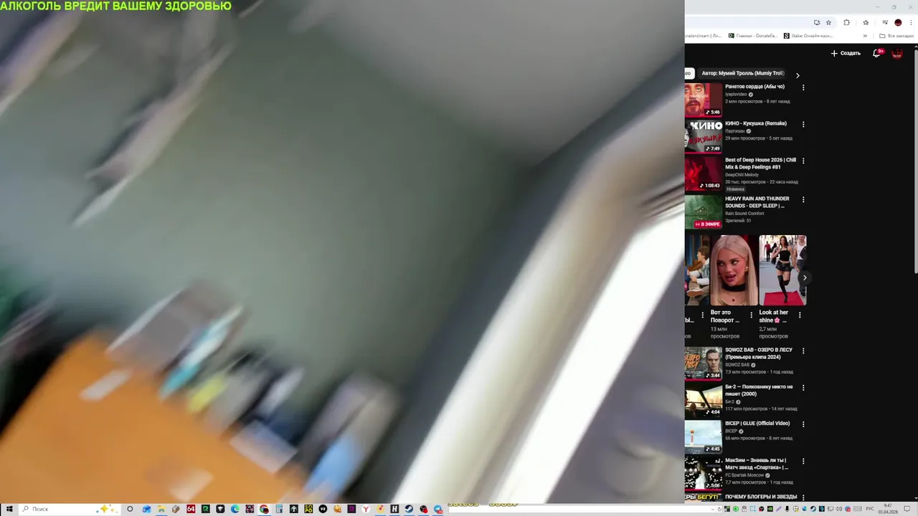The width and height of the screenshot is (918, 516).
Task: Open Yandex Browser from the taskbar
Action: pyautogui.click(x=366, y=509)
